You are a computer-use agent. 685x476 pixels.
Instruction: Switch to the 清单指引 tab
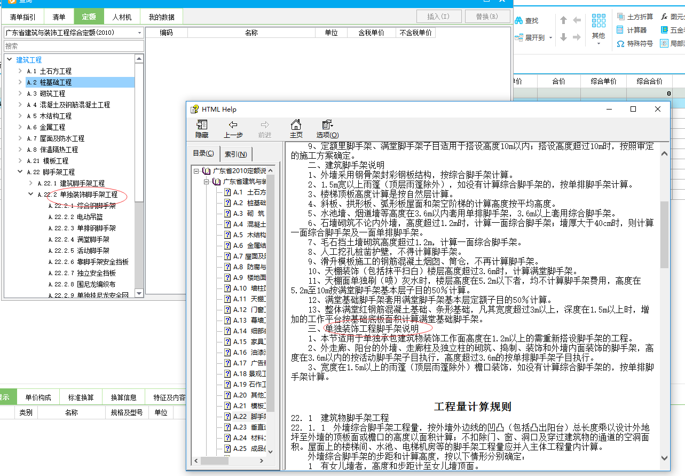(23, 17)
